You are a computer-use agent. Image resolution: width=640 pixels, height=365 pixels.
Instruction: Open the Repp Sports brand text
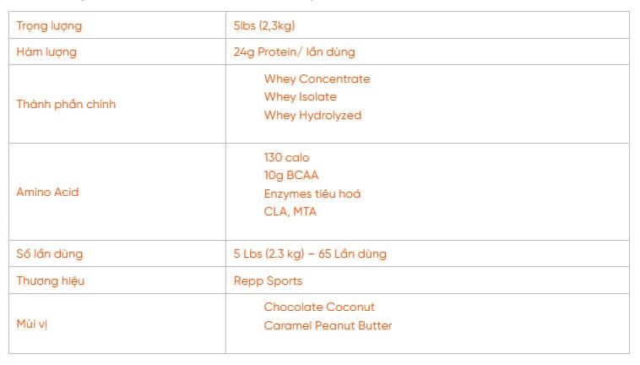click(268, 281)
